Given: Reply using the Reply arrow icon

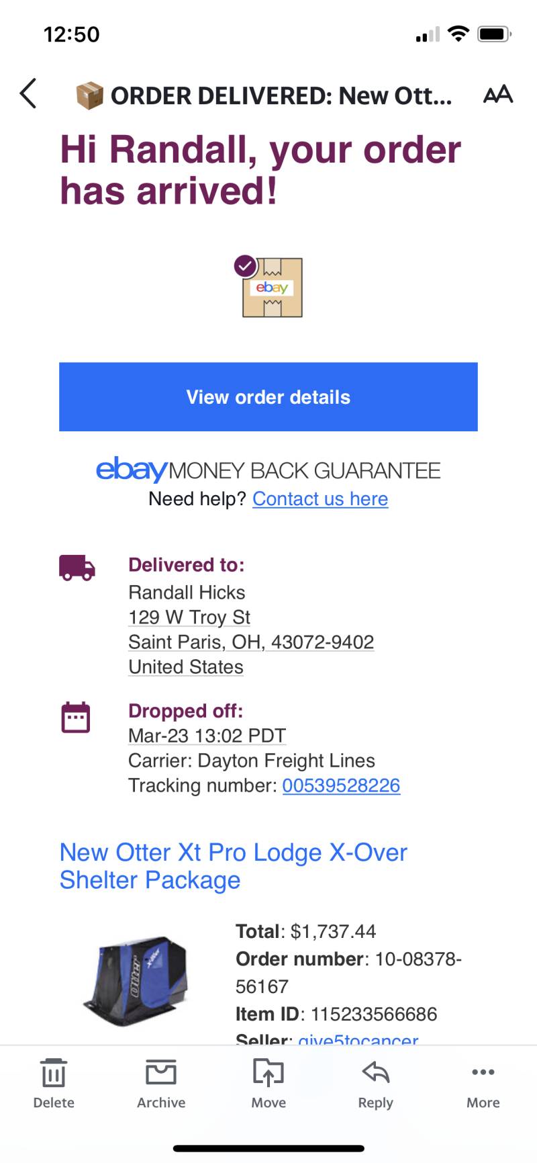Looking at the screenshot, I should (376, 1072).
